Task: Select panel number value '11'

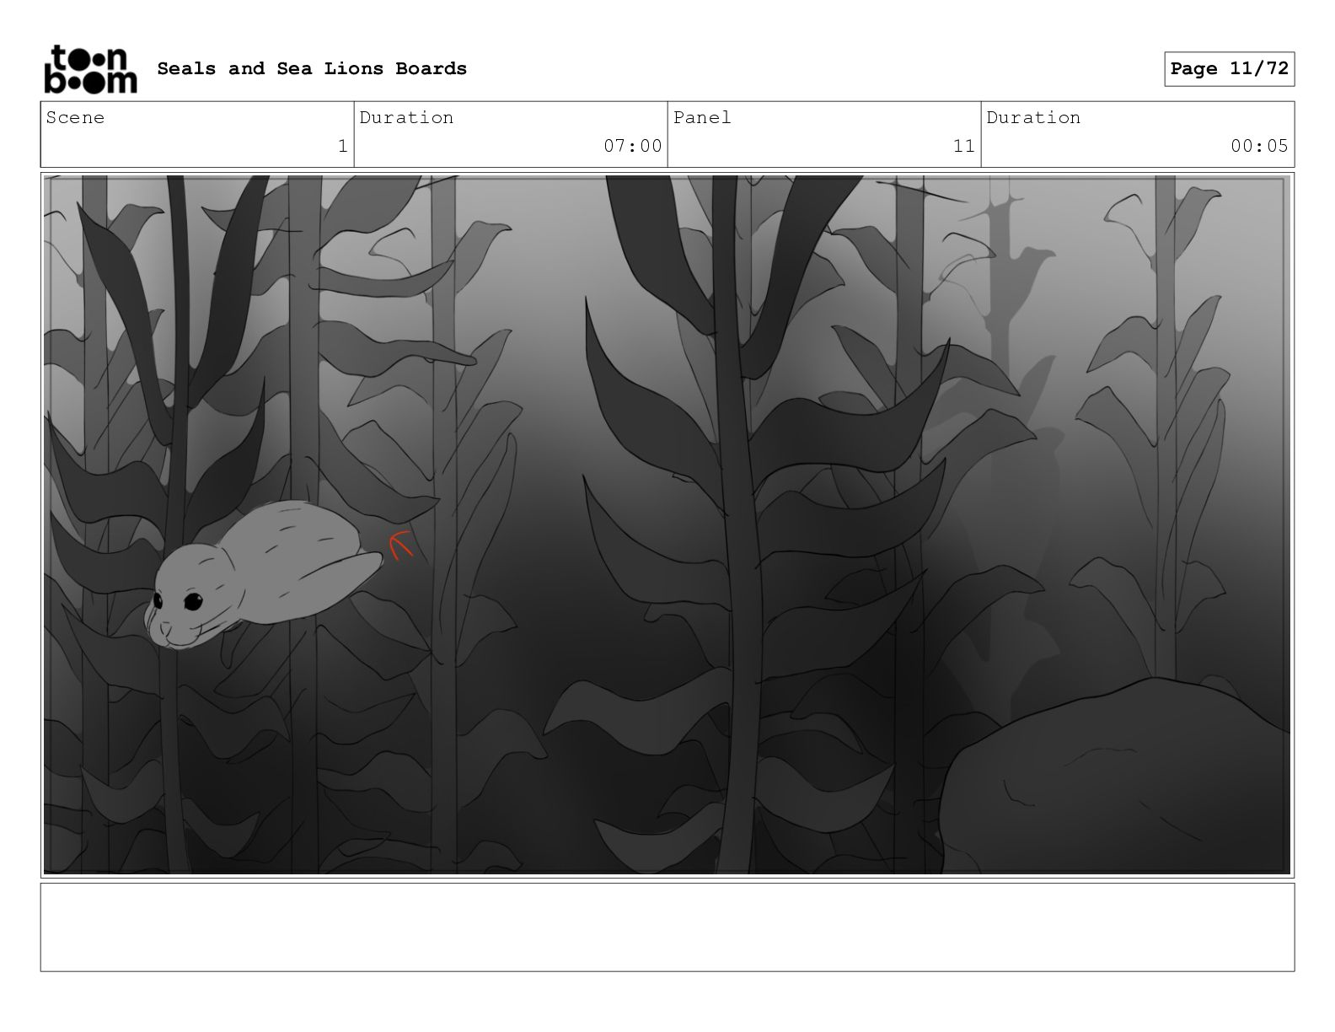Action: pos(964,146)
